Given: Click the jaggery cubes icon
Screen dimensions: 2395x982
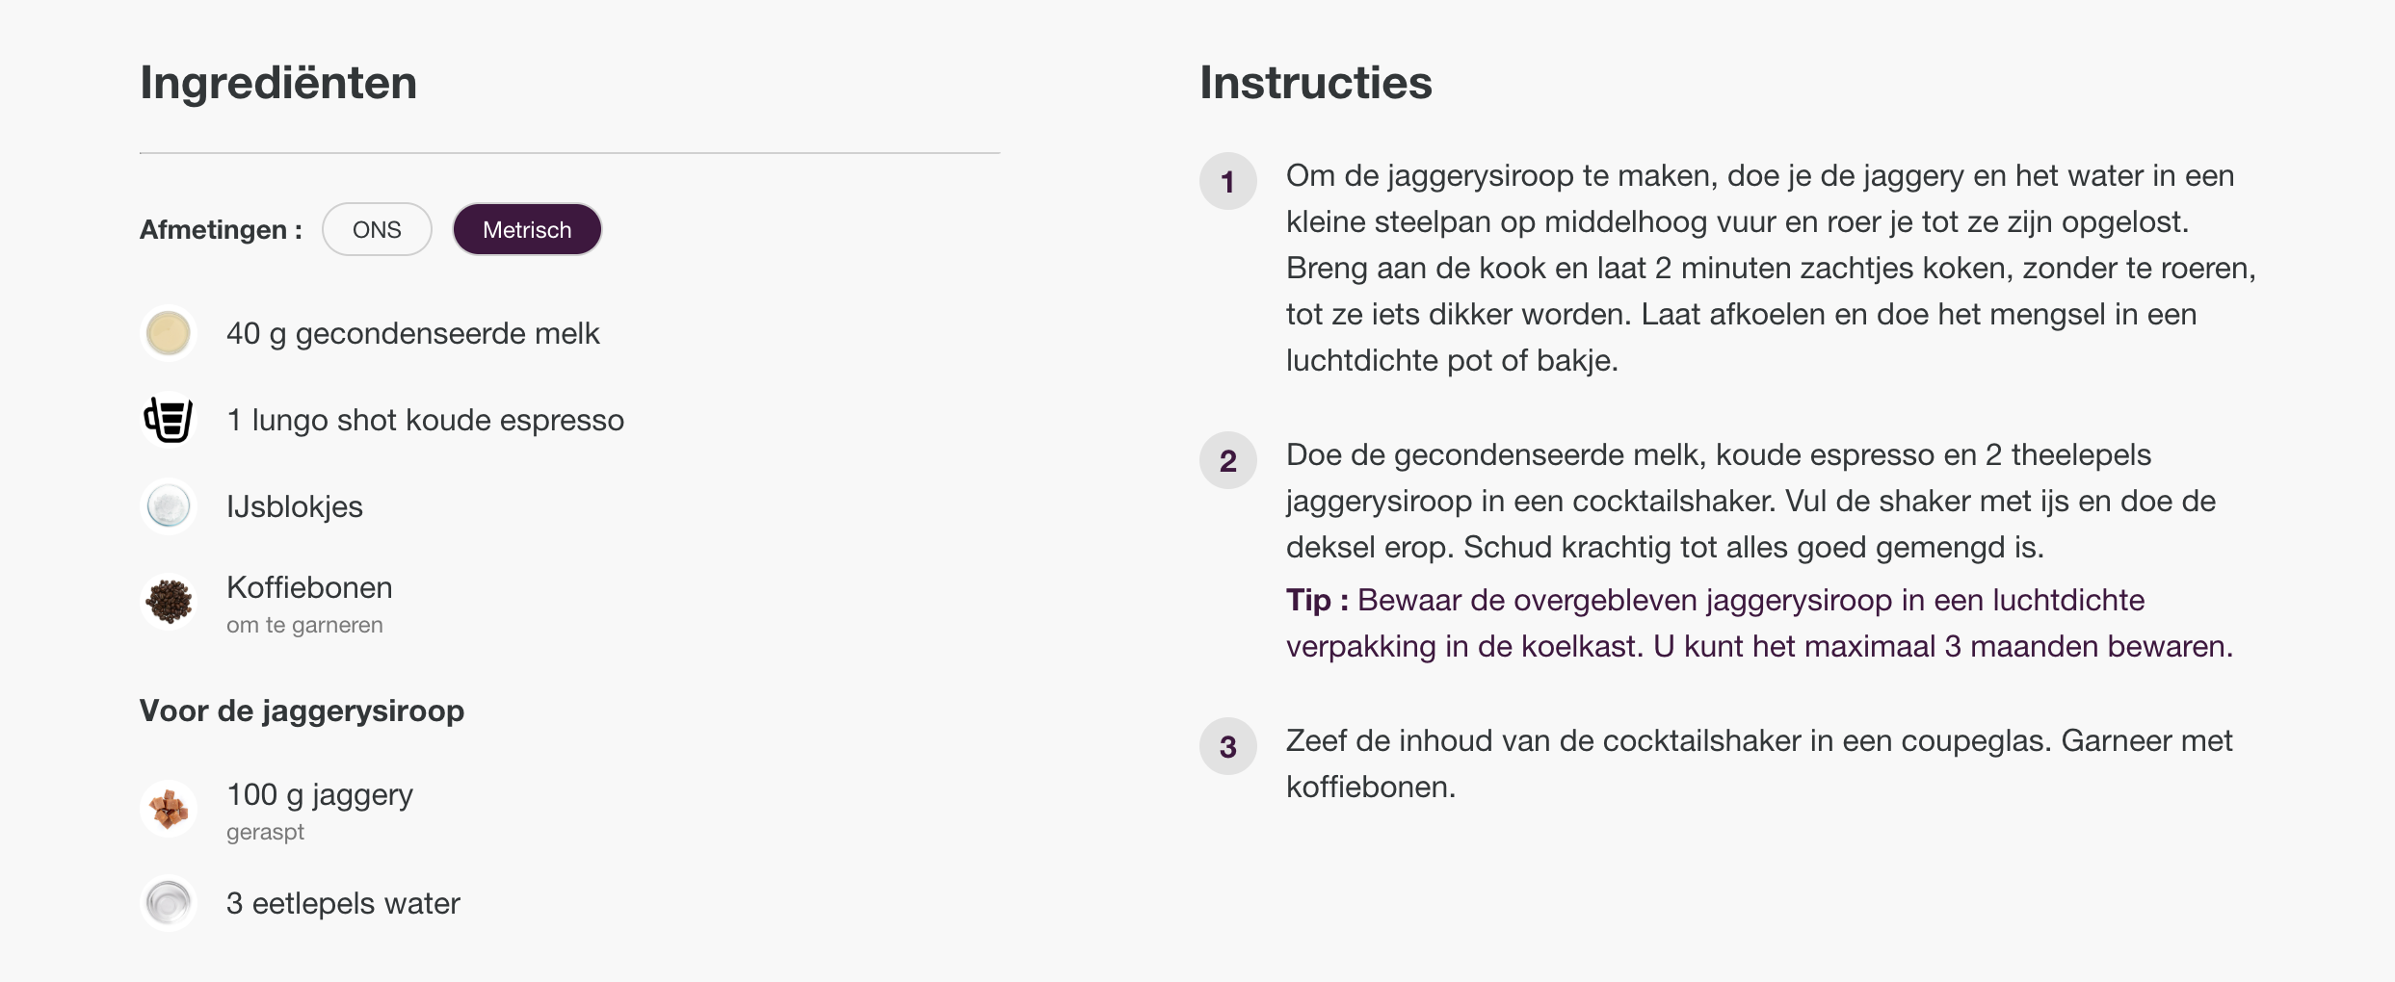Looking at the screenshot, I should pos(169,809).
